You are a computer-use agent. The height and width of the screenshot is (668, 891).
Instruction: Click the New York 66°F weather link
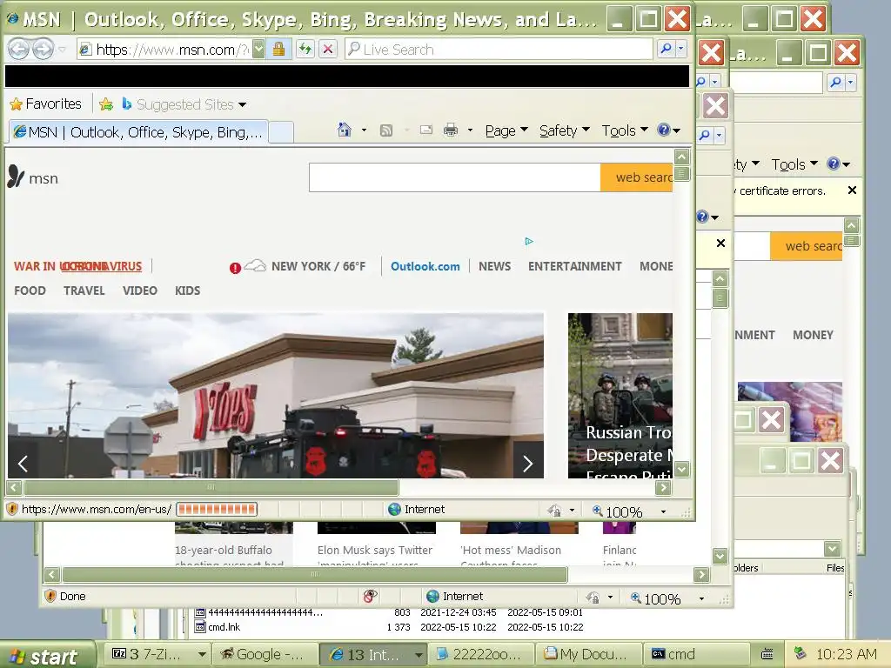(318, 266)
